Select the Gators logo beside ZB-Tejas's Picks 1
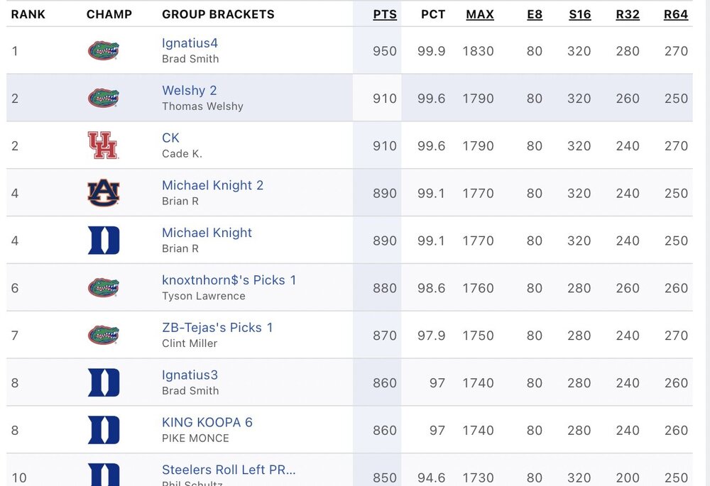The image size is (710, 486). coord(104,335)
